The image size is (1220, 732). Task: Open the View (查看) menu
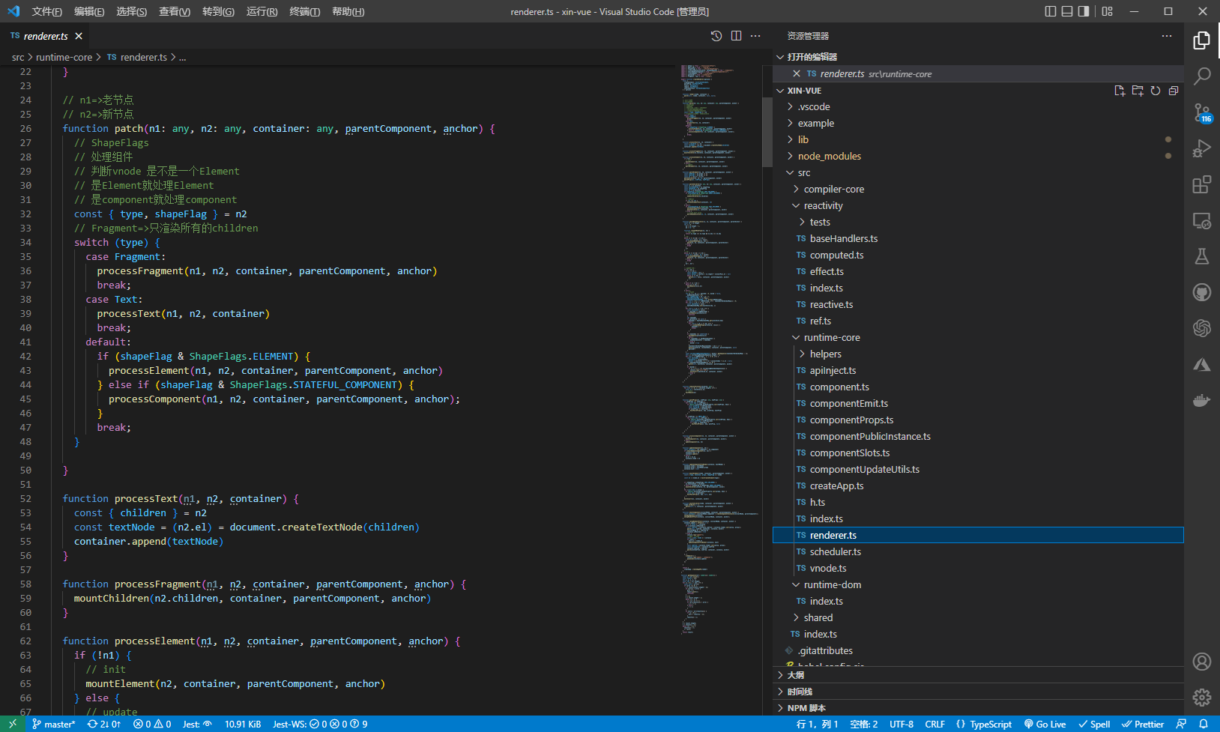point(174,11)
